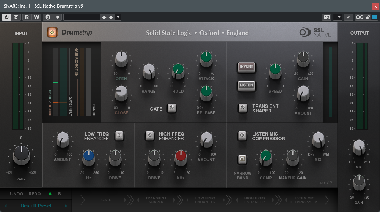Load next preset with down arrow
Viewport: 380px width, 212px height.
coord(111,17)
